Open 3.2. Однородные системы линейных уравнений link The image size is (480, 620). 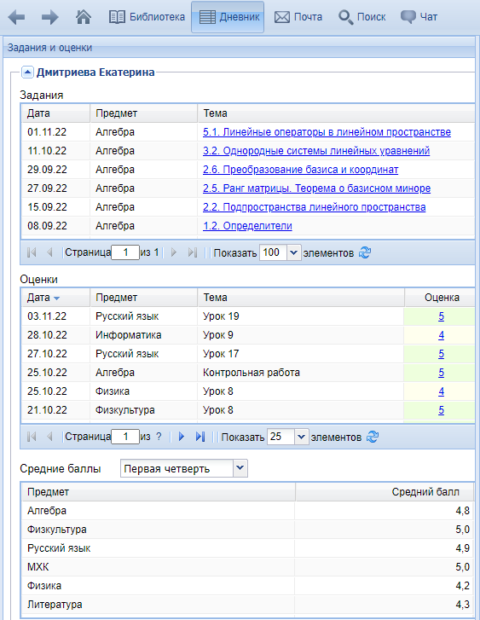tap(316, 151)
